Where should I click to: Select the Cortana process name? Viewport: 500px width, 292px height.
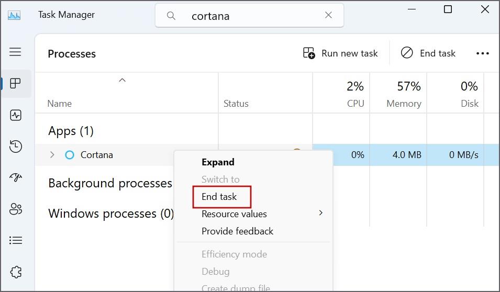tap(97, 155)
